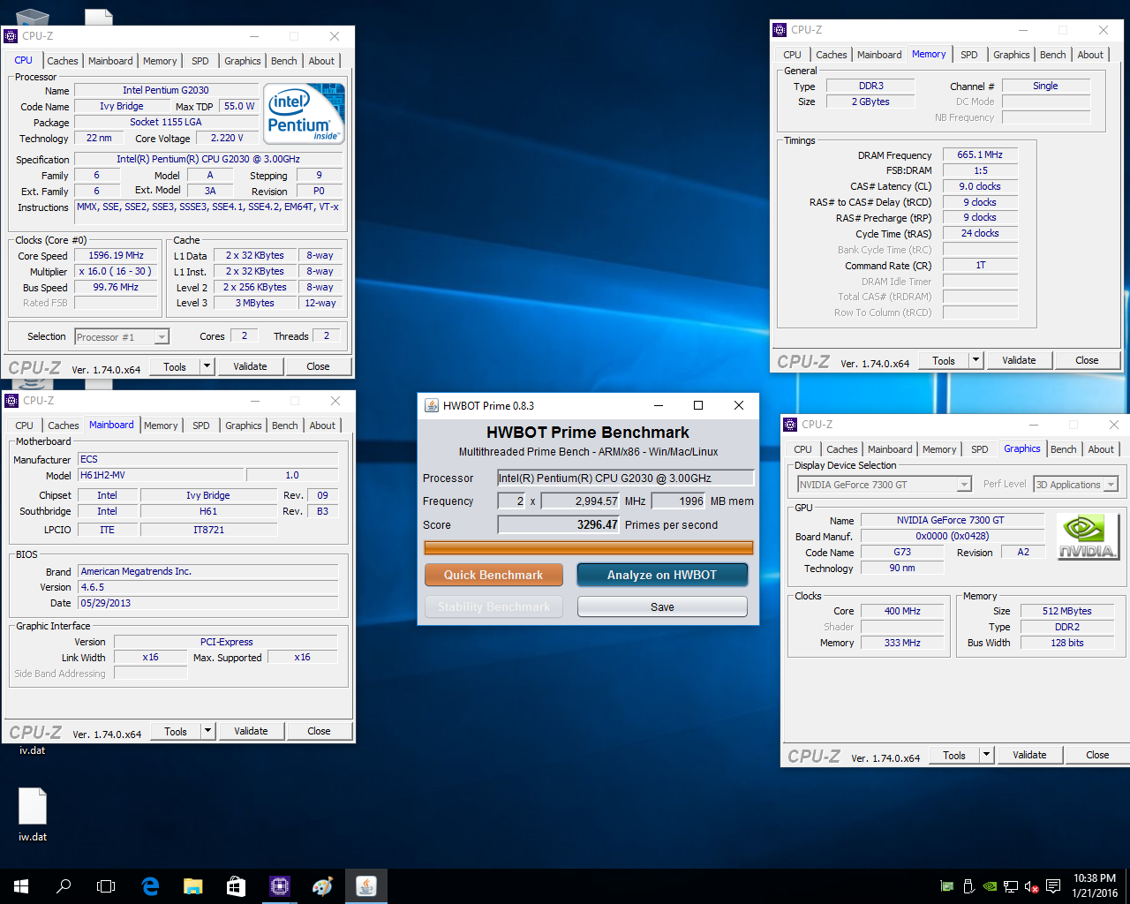Click the Model H61H2-MV value
The image size is (1130, 904).
coord(161,475)
